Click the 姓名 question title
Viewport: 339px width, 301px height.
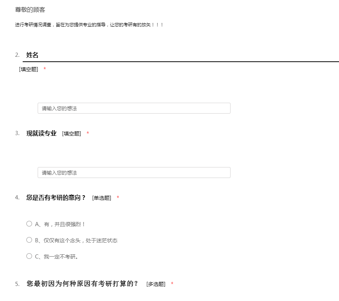click(32, 55)
